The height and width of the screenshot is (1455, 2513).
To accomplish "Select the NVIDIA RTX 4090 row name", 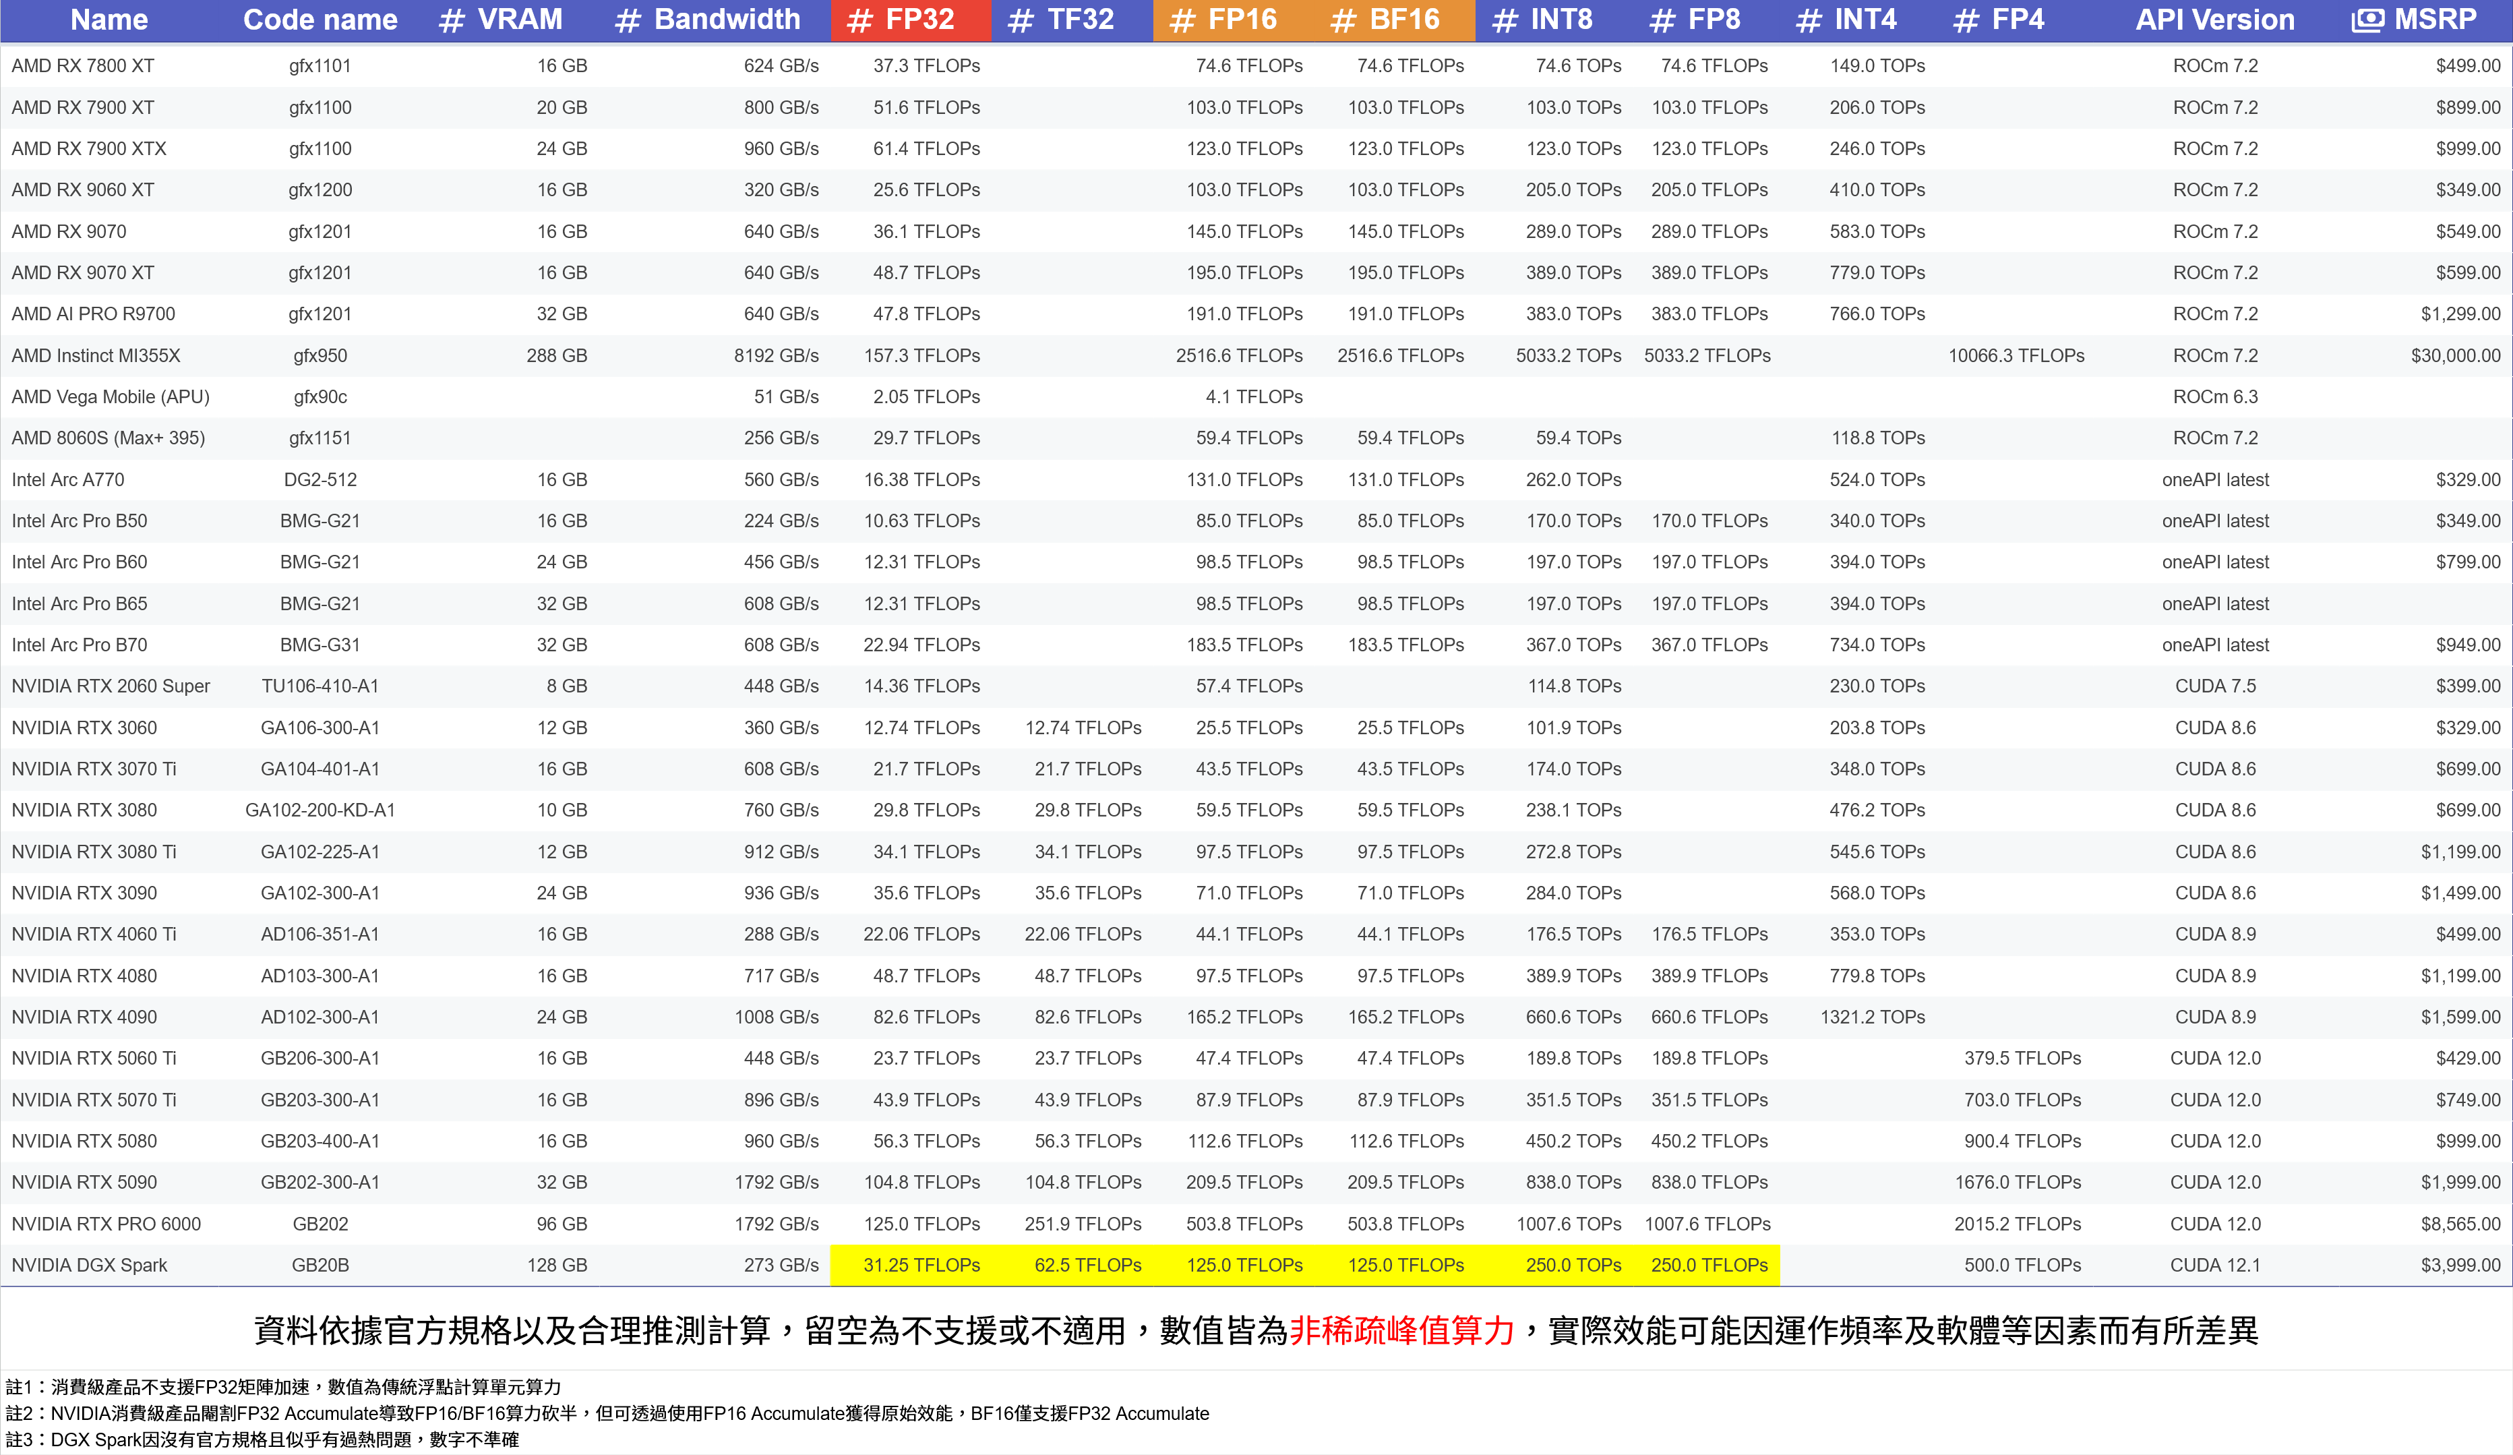I will click(x=84, y=1017).
